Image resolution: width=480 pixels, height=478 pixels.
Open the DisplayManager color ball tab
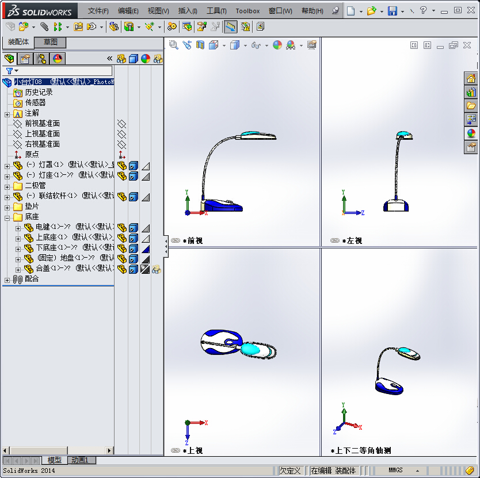point(57,59)
